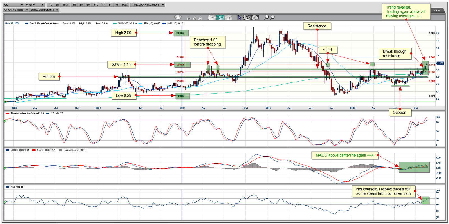Image resolution: width=449 pixels, height=224 pixels.
Task: Click the 38.2% Fibonacci level label
Action: tap(180, 72)
